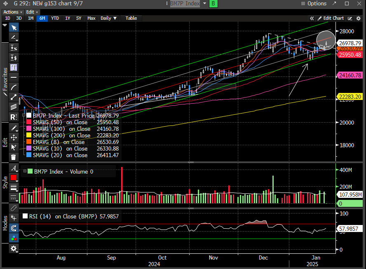Click the SMAVG (50) red legend swatch
This screenshot has width=366, height=269.
(x=29, y=122)
